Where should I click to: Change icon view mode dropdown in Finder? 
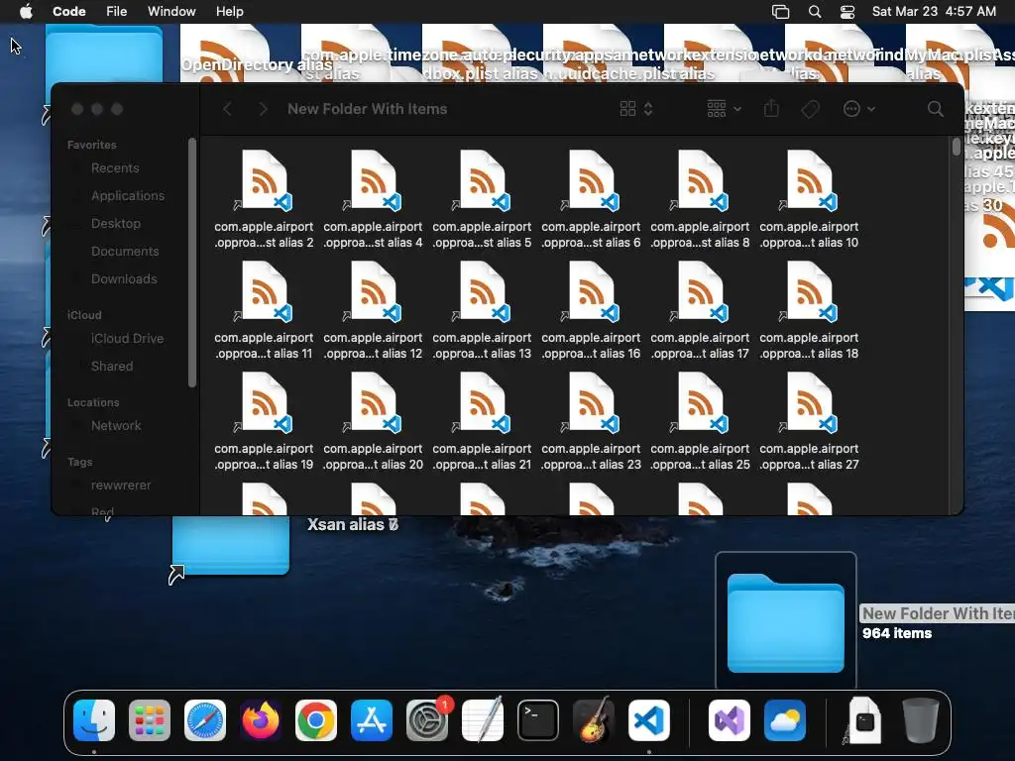[636, 109]
